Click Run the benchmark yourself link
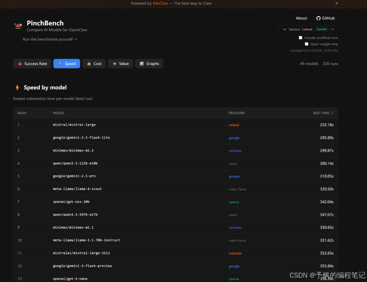The height and width of the screenshot is (282, 367). pos(50,39)
